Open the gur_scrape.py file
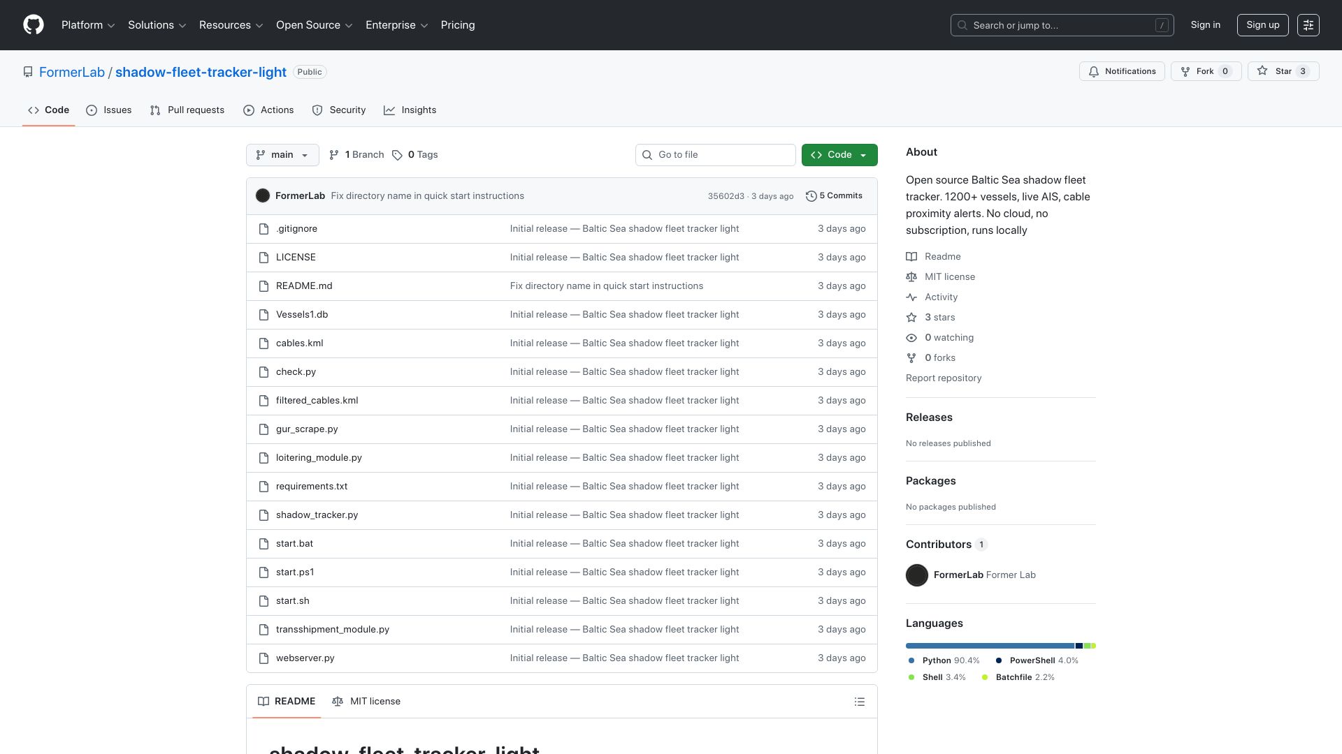This screenshot has width=1342, height=754. (307, 429)
